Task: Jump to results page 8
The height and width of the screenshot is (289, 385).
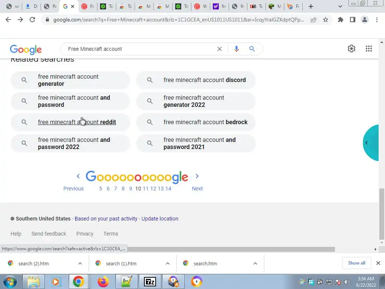Action: pyautogui.click(x=123, y=189)
